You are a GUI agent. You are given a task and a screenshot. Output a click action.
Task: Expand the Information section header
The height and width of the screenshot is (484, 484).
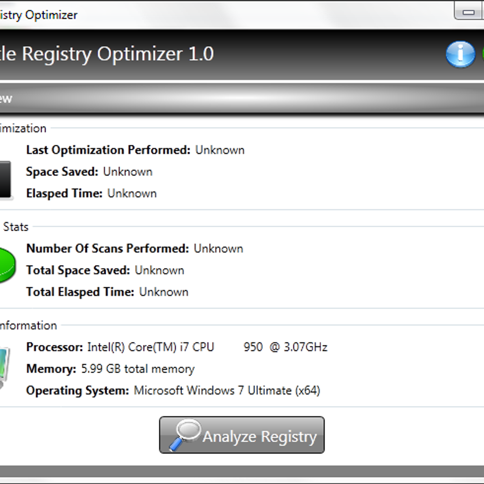point(27,325)
